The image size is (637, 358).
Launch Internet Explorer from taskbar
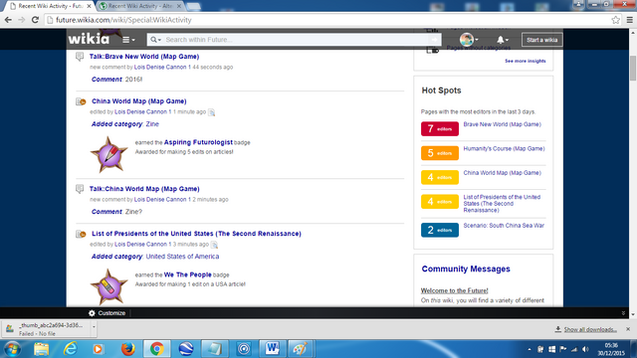[71, 349]
